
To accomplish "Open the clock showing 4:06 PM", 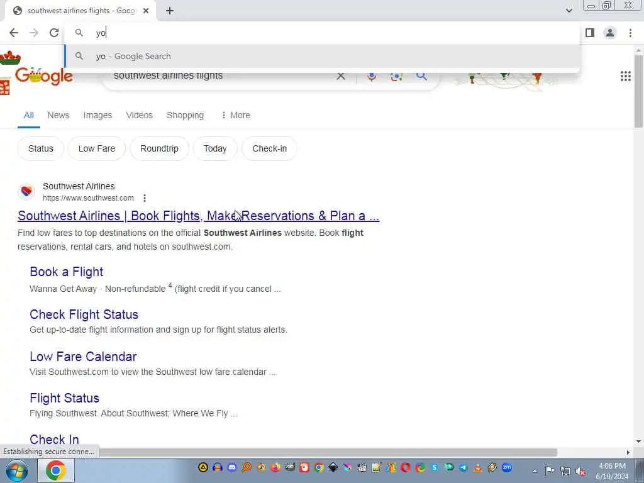I will click(x=612, y=471).
